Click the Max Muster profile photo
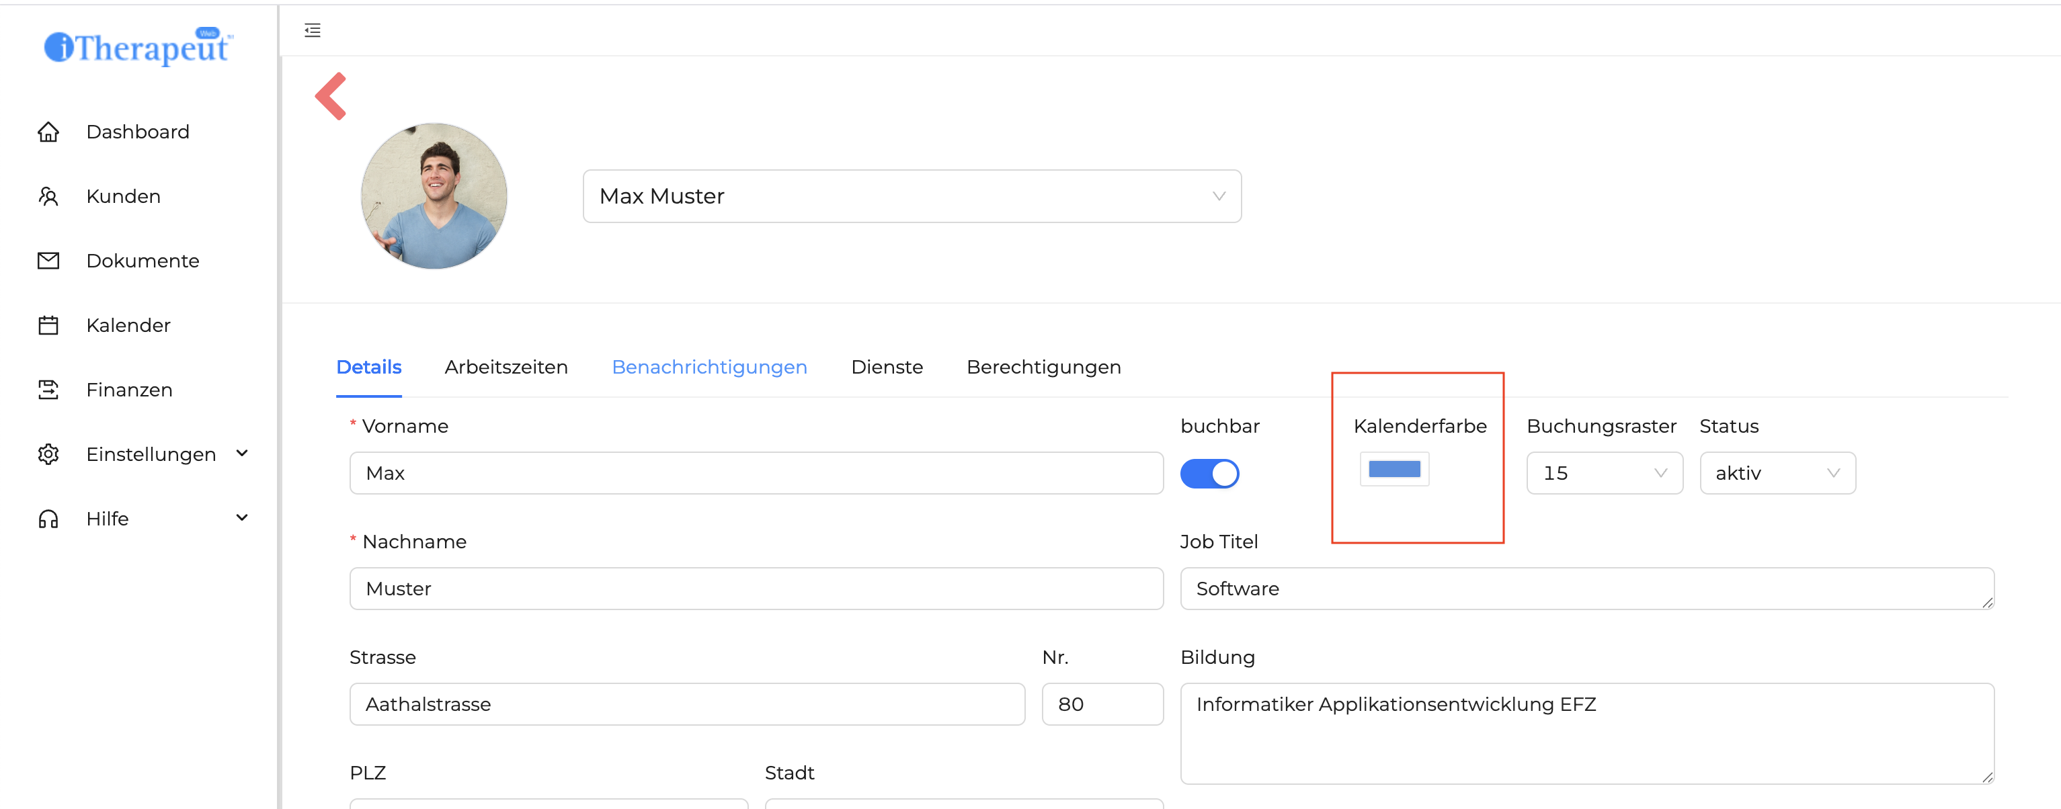2061x809 pixels. pyautogui.click(x=434, y=197)
